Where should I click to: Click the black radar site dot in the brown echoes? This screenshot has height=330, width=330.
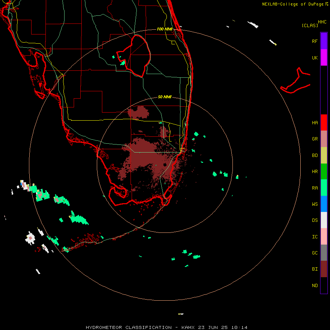[165, 165]
